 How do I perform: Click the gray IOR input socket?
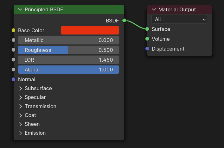point(13,60)
